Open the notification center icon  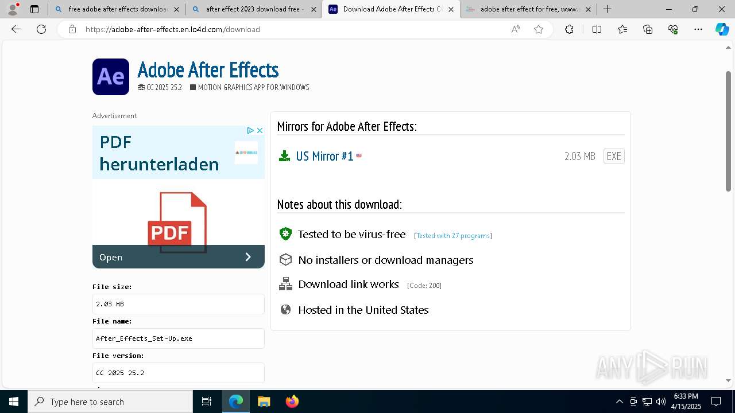click(716, 402)
